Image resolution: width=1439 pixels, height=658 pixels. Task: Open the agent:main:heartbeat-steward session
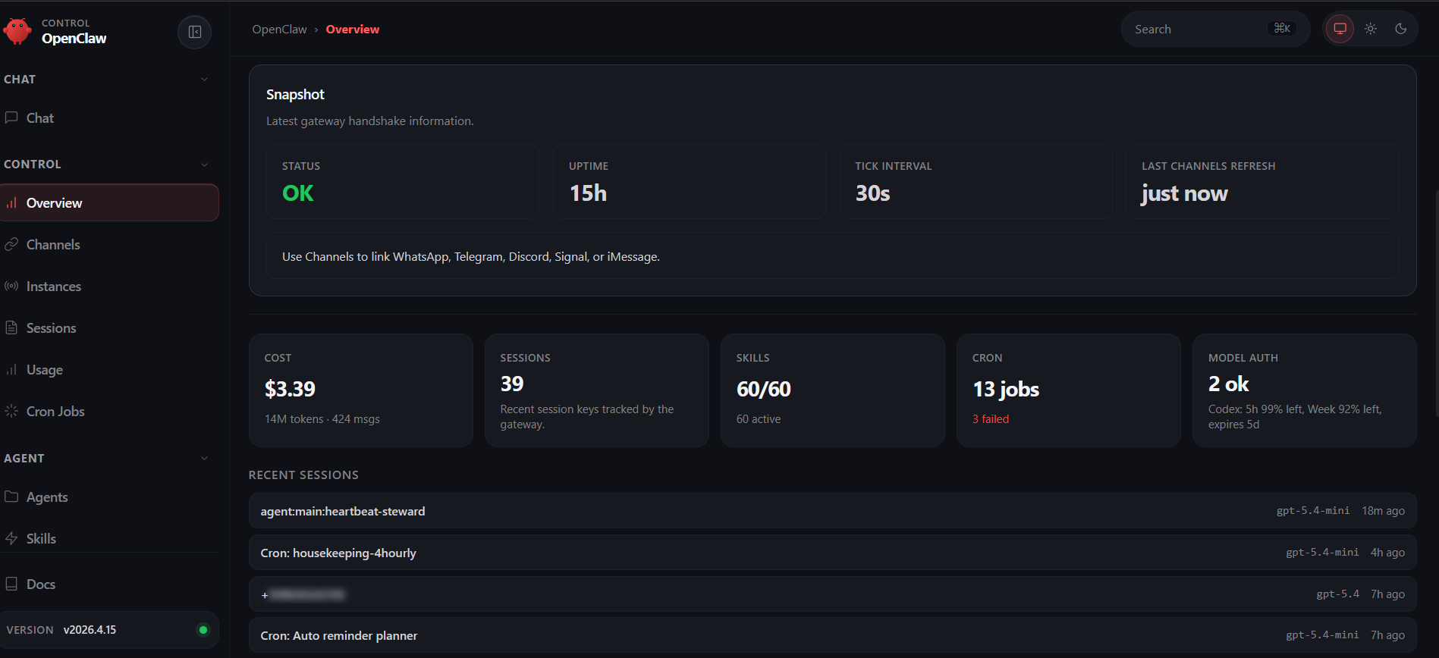(x=342, y=512)
